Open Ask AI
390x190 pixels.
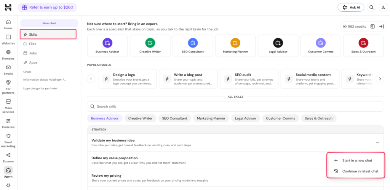[x=351, y=8]
